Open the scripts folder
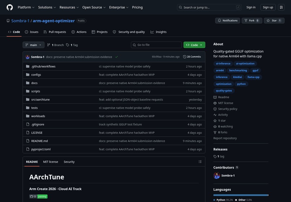 [36, 91]
